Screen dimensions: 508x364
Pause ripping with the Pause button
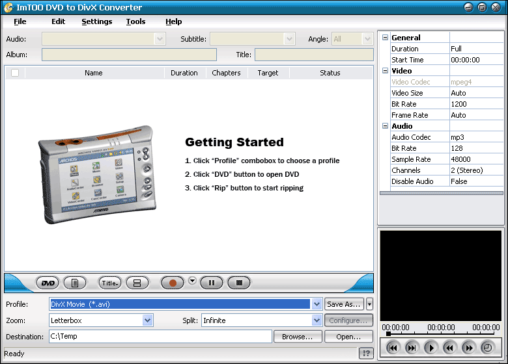(212, 283)
